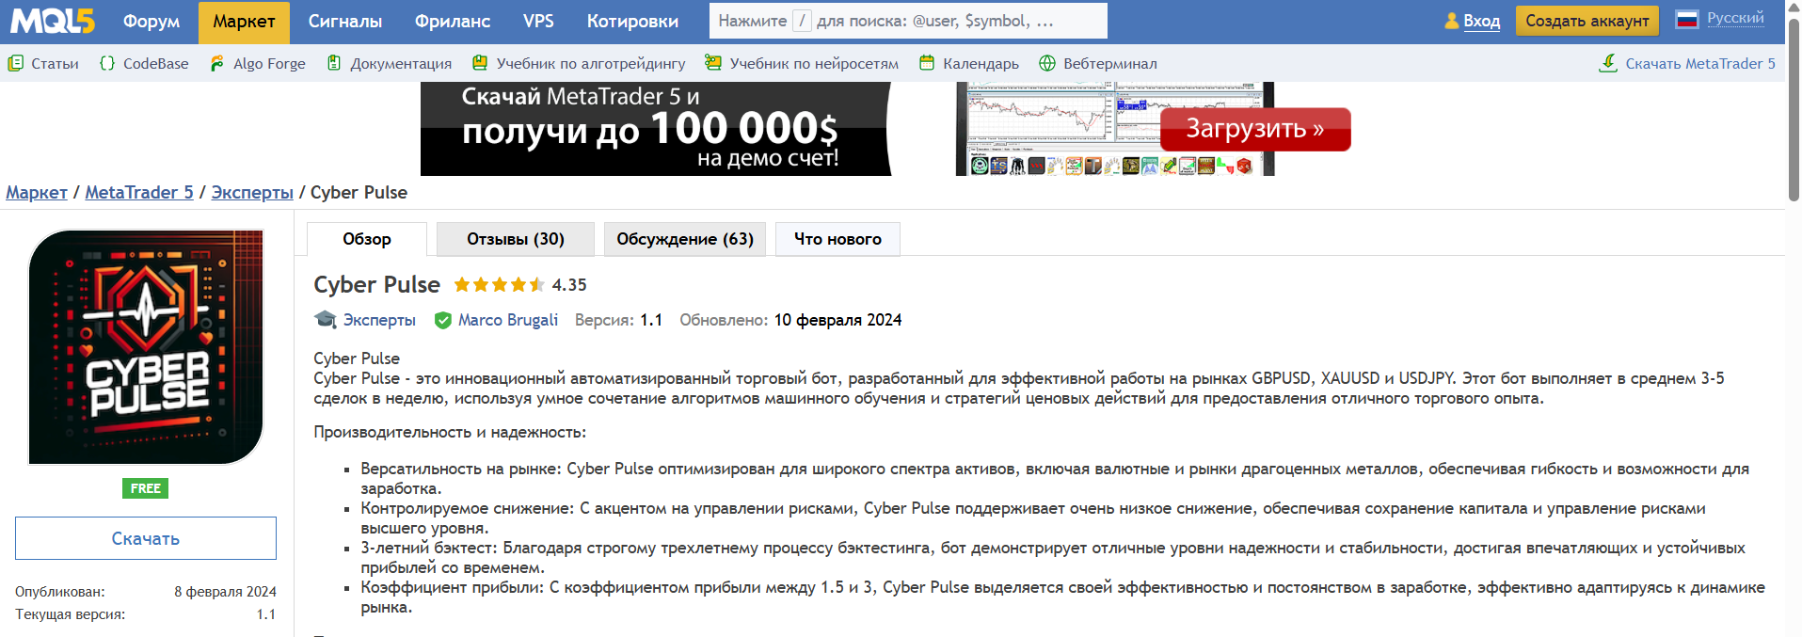Click the 8 февраля 2024 published date
The image size is (1802, 637).
pos(225,592)
